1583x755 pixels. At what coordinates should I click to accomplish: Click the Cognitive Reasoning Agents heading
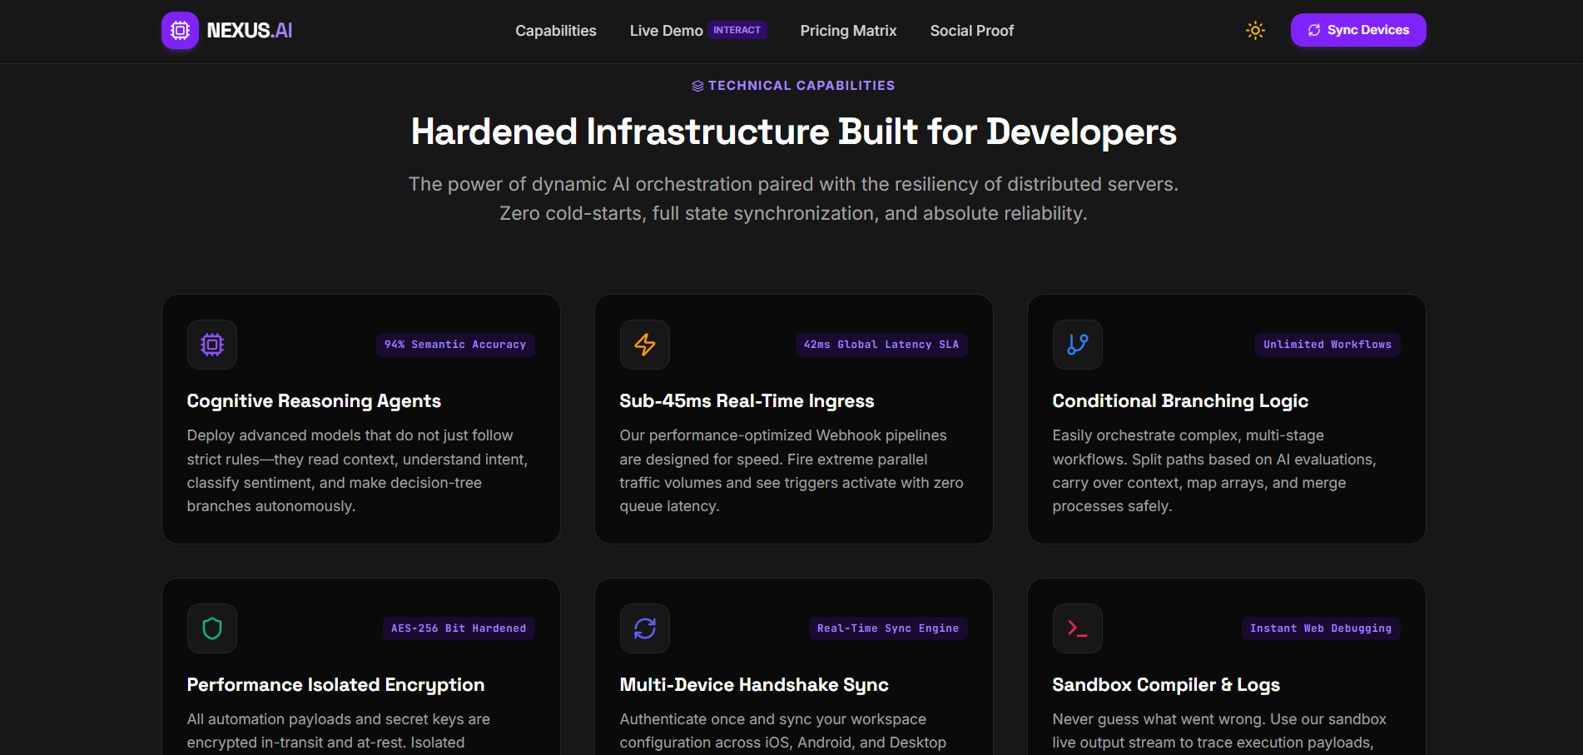coord(314,401)
